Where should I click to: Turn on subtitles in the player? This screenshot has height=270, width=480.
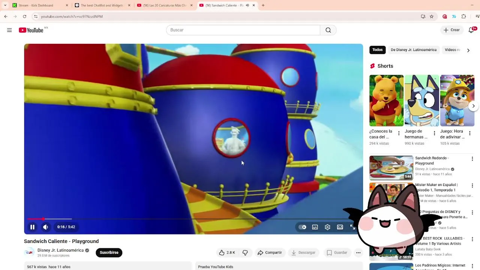tap(315, 227)
